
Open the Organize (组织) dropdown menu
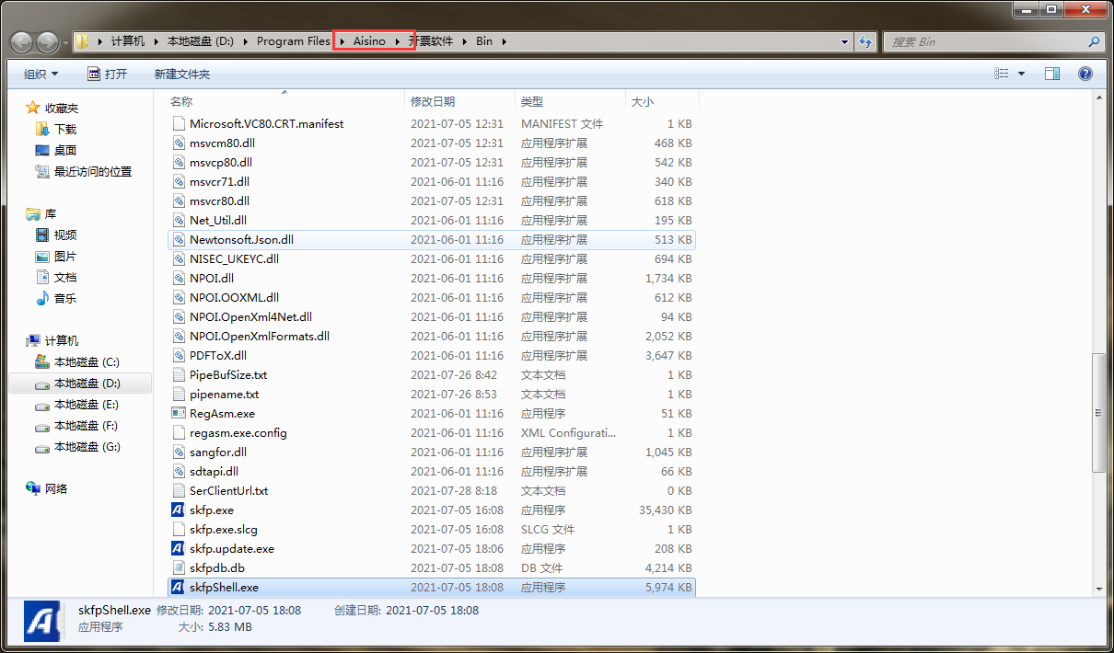pyautogui.click(x=41, y=74)
